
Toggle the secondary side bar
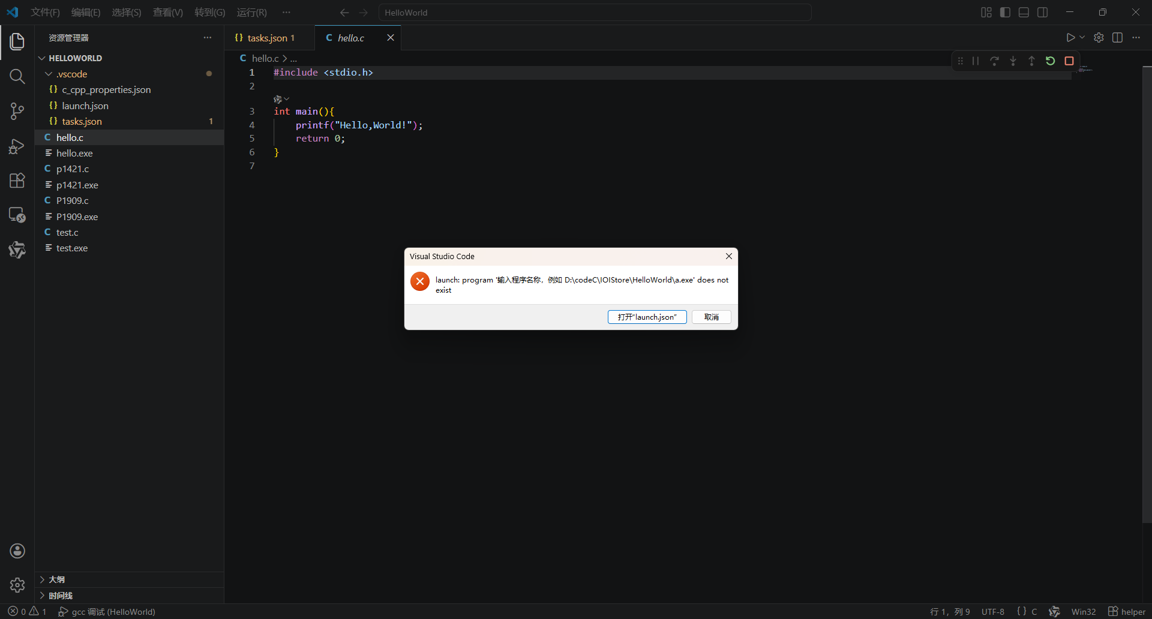[1043, 13]
